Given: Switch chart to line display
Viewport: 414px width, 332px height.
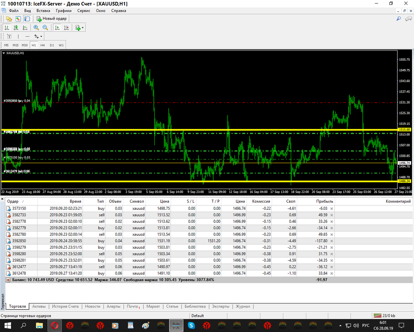Looking at the screenshot, I should (25, 27).
